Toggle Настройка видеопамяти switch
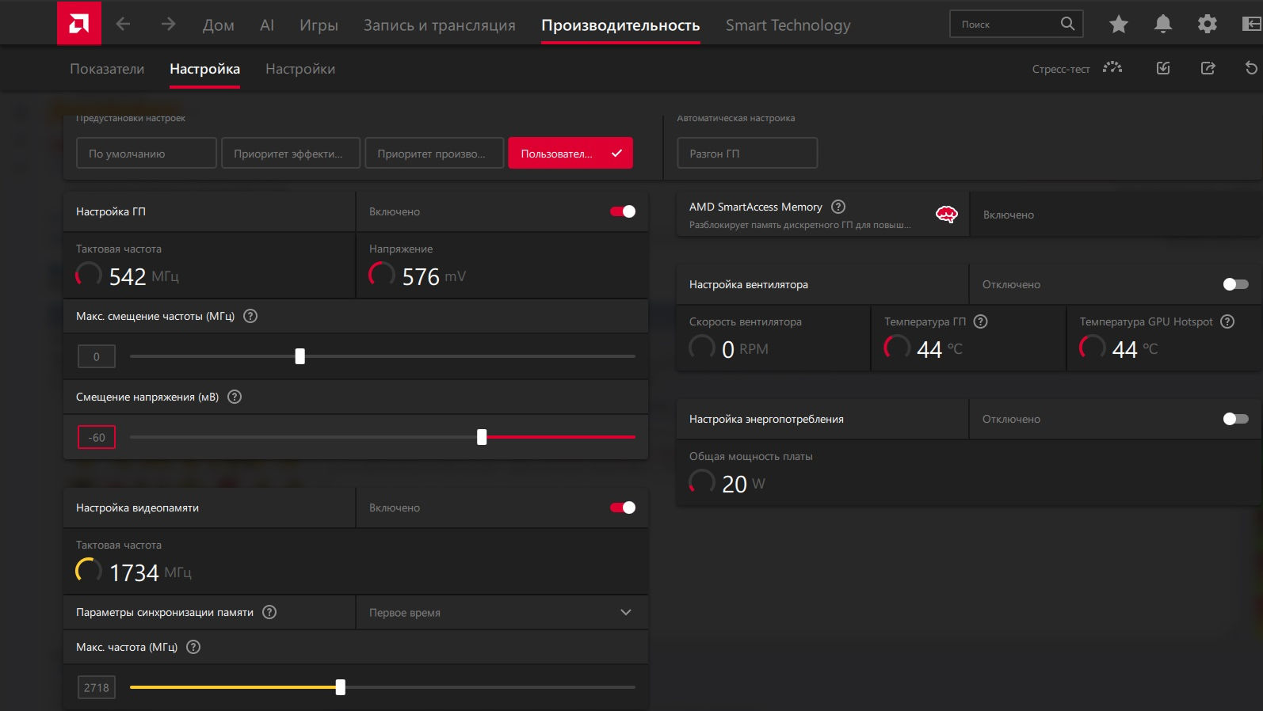 point(623,508)
